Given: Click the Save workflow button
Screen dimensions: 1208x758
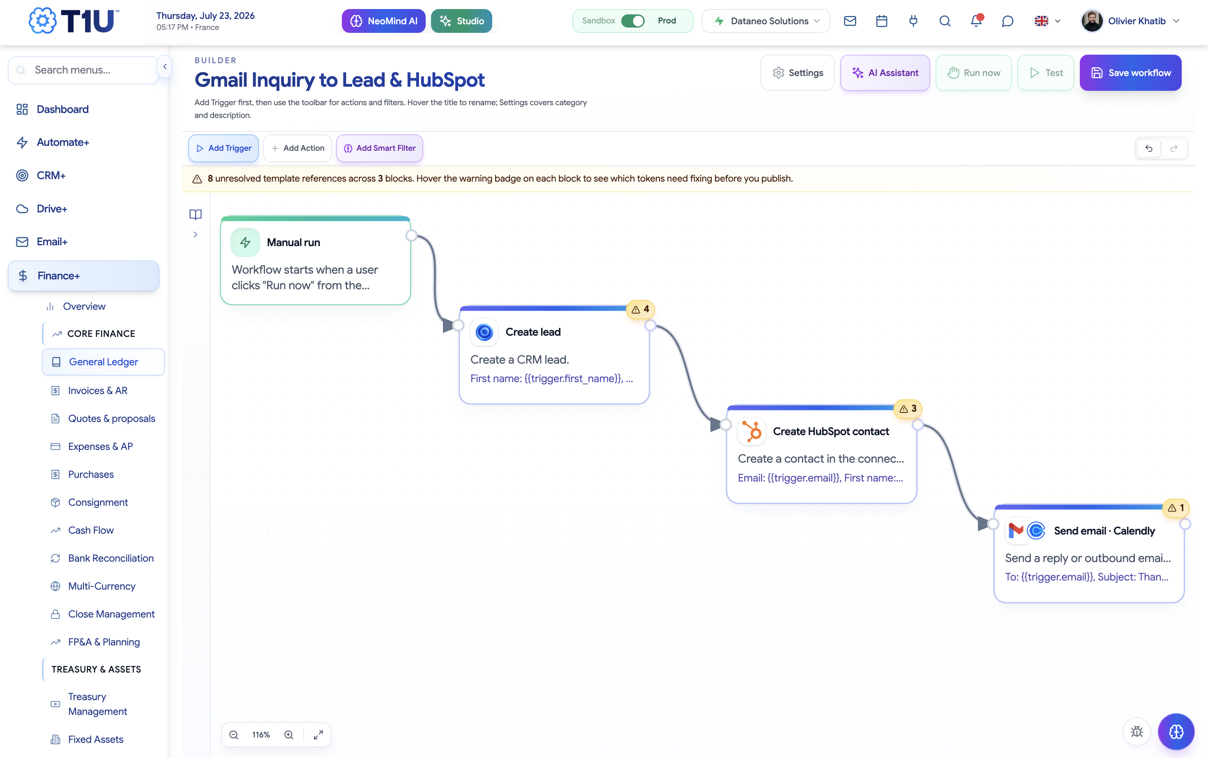Looking at the screenshot, I should coord(1130,73).
